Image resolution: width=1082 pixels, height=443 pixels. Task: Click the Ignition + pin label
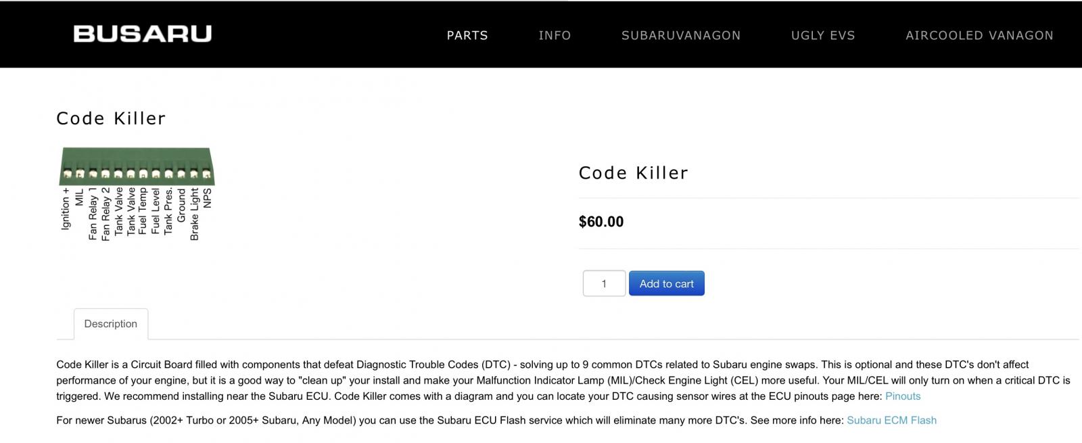tap(66, 209)
